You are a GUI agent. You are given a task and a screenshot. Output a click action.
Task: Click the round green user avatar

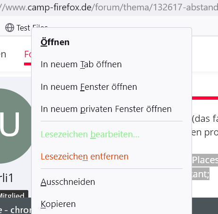coord(14,126)
